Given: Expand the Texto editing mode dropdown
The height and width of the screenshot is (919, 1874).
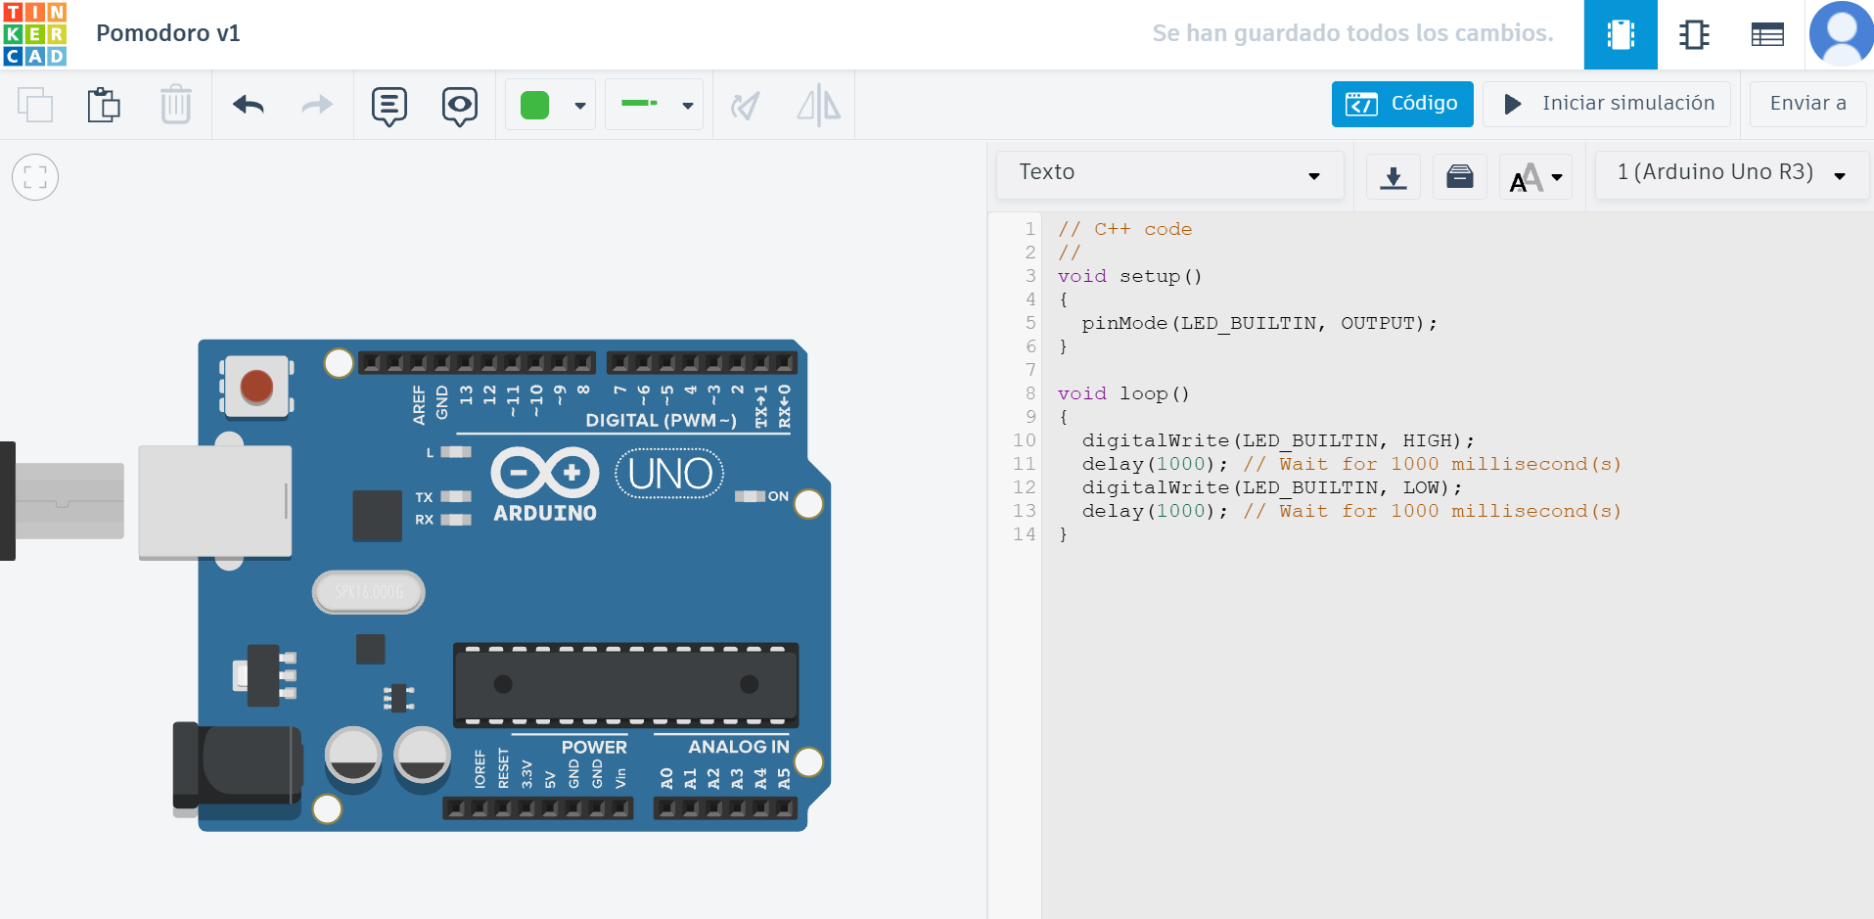Looking at the screenshot, I should pyautogui.click(x=1169, y=174).
